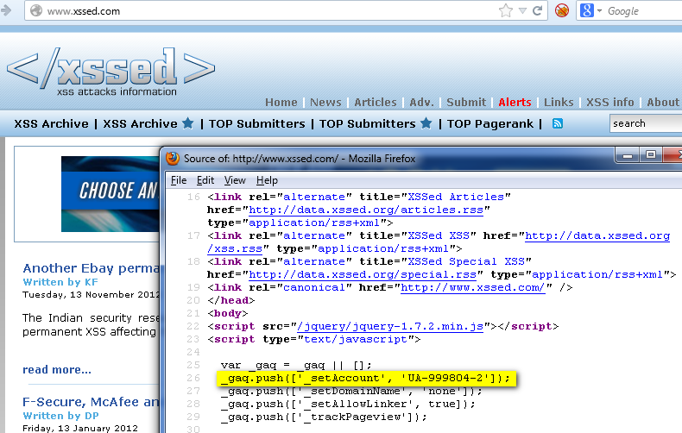
Task: Click the CHOOSE AN banner image
Action: [x=111, y=193]
